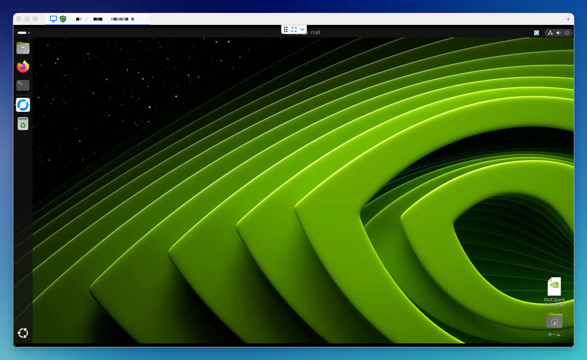The width and height of the screenshot is (587, 360).
Task: Launch Firefox from the dock
Action: point(23,67)
